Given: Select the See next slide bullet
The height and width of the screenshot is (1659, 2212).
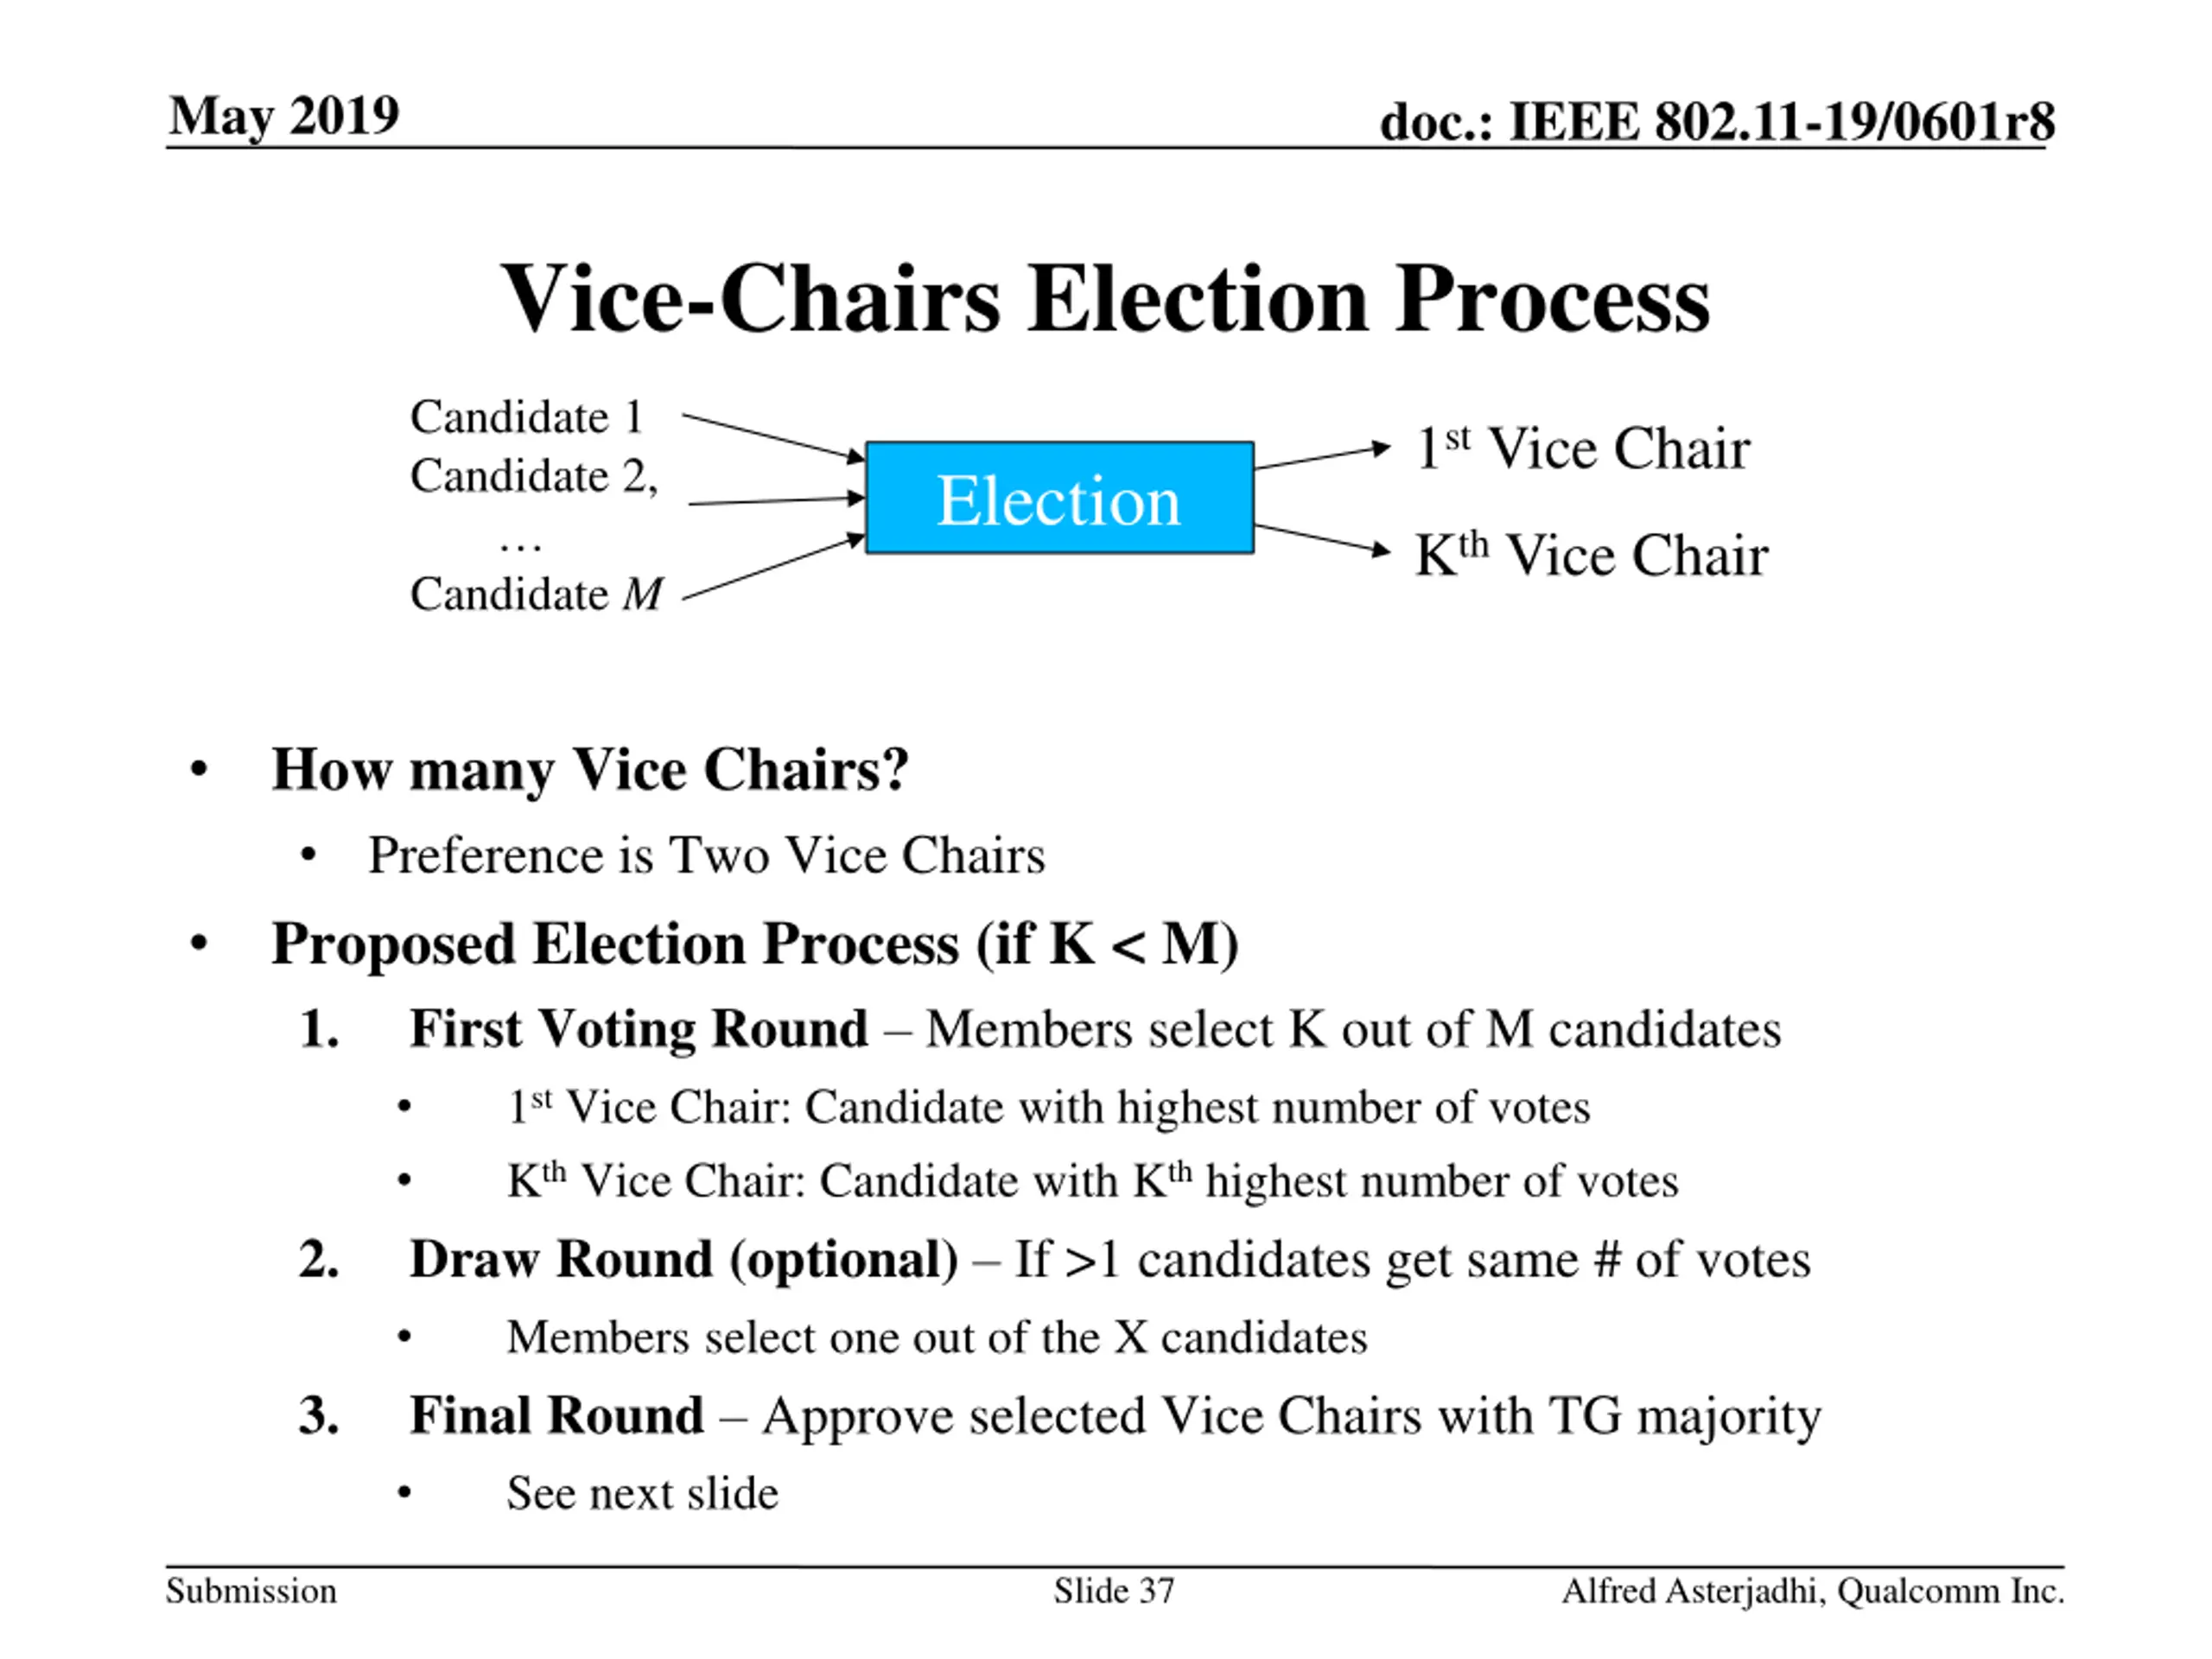Looking at the screenshot, I should (642, 1494).
